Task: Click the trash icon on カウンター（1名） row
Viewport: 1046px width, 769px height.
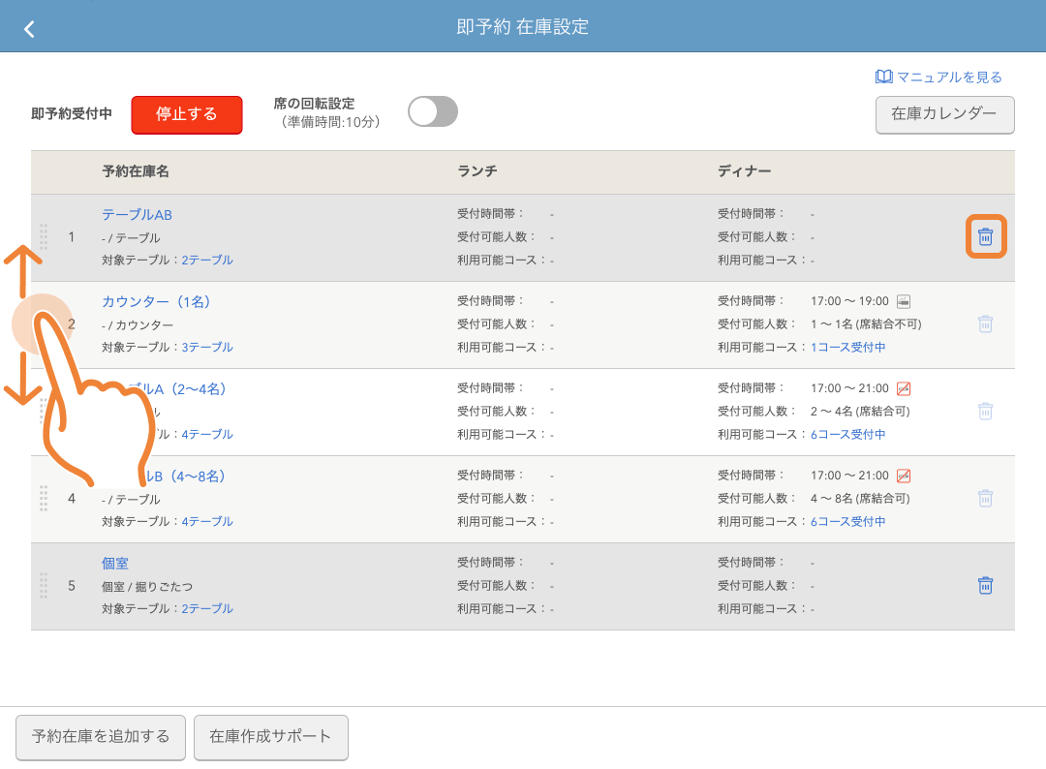Action: (x=985, y=323)
